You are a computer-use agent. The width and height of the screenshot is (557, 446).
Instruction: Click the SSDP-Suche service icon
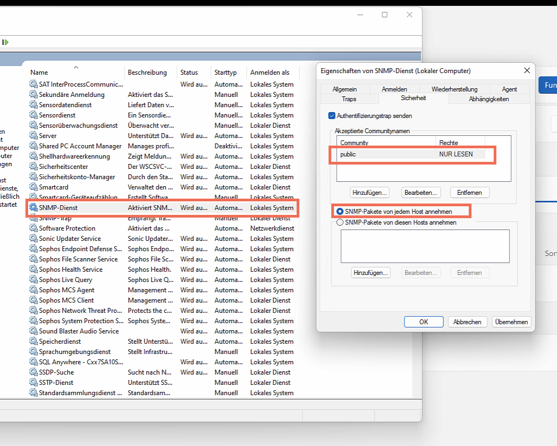(34, 372)
